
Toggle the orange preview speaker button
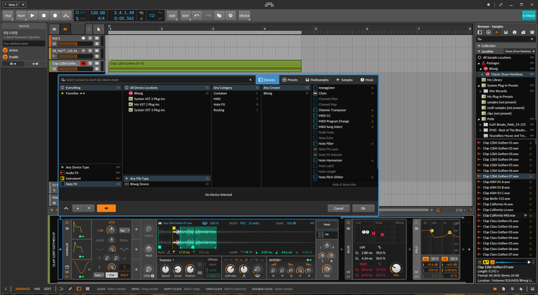(106, 208)
